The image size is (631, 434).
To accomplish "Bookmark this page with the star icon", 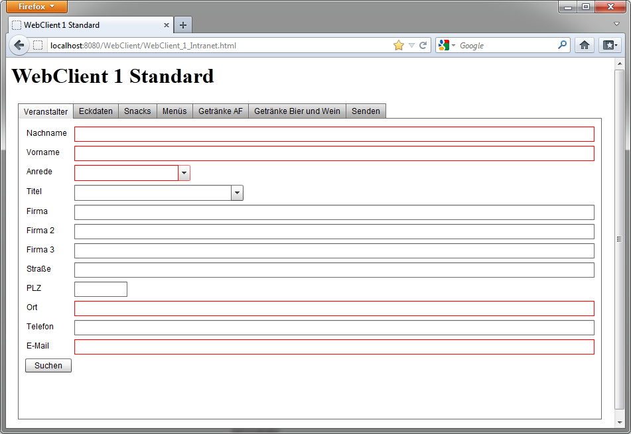I will point(398,45).
